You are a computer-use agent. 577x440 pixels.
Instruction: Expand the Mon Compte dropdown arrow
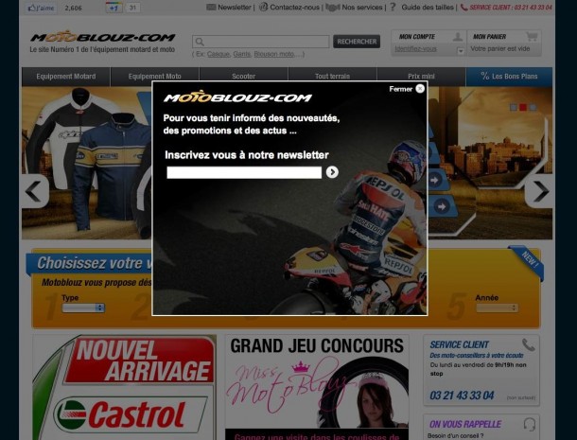coord(461,51)
